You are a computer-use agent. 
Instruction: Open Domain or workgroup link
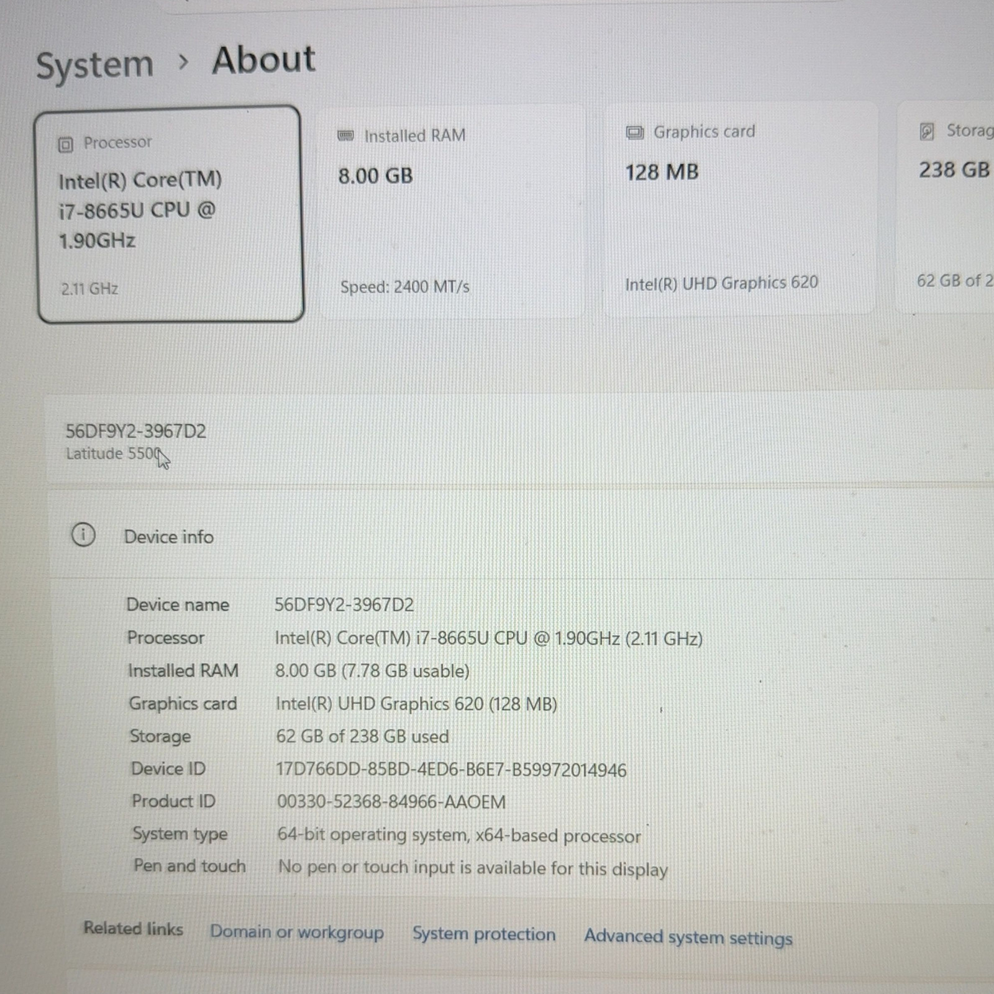pyautogui.click(x=297, y=932)
